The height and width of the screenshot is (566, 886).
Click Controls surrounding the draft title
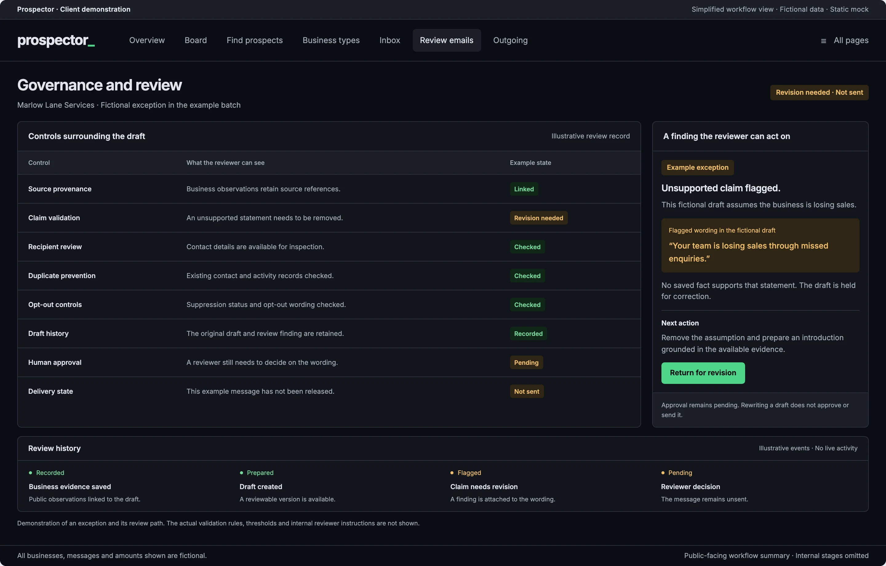click(x=86, y=136)
